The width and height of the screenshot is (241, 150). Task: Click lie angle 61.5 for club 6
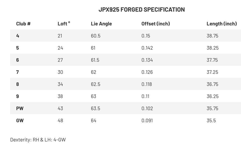[95, 60]
